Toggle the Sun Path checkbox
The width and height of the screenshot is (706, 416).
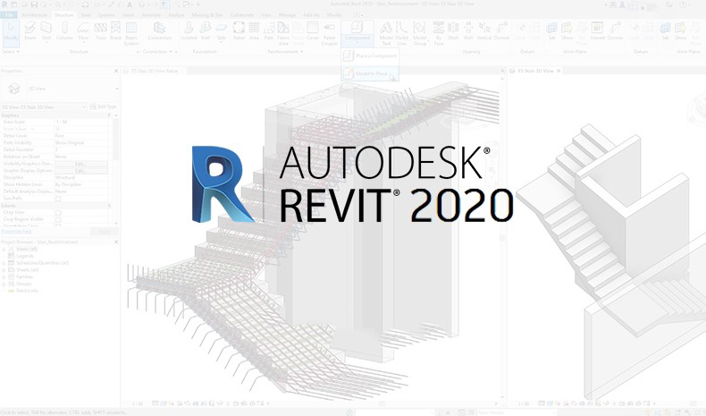click(58, 199)
